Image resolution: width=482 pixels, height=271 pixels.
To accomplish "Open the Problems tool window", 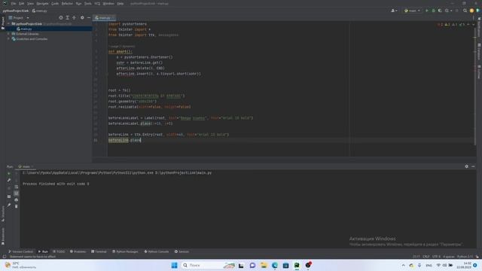I will click(78, 251).
